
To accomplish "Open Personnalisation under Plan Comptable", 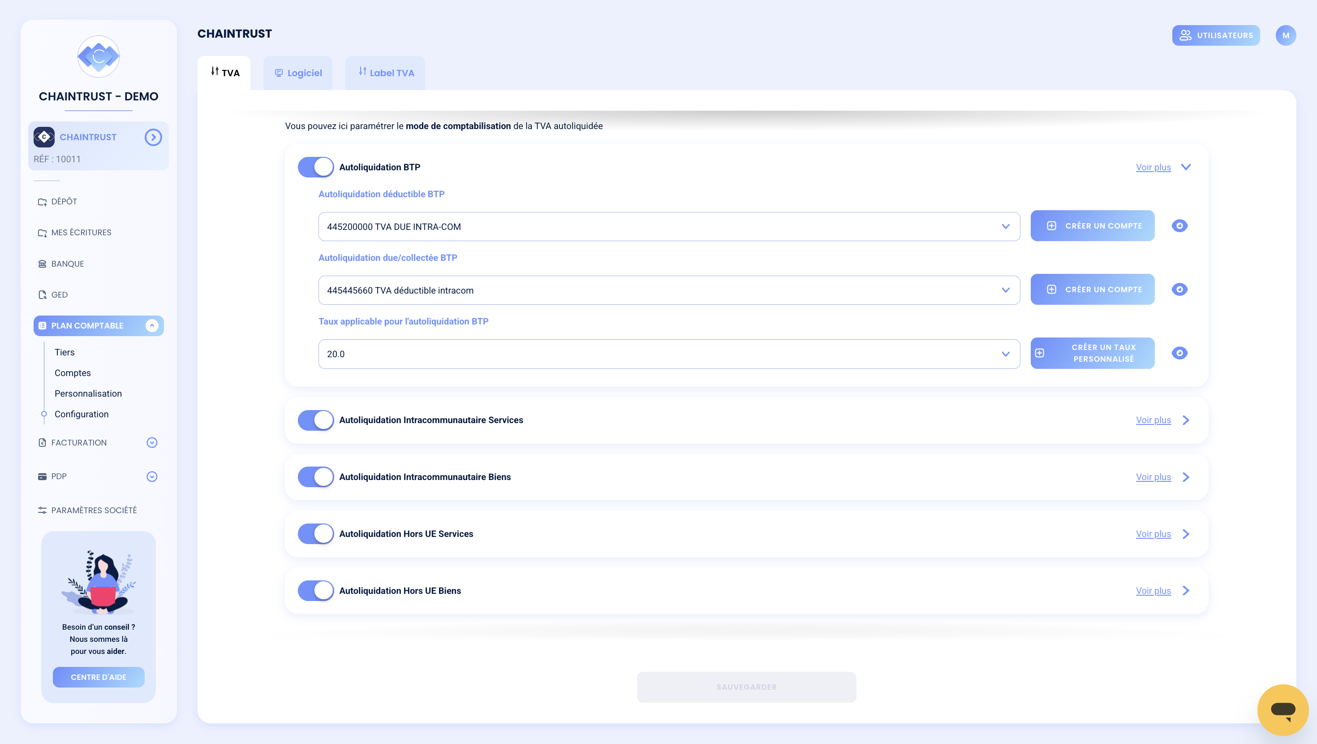I will (x=88, y=394).
